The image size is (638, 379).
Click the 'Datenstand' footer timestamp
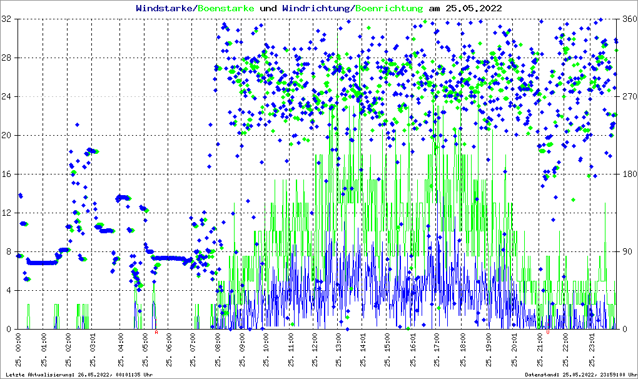580,375
